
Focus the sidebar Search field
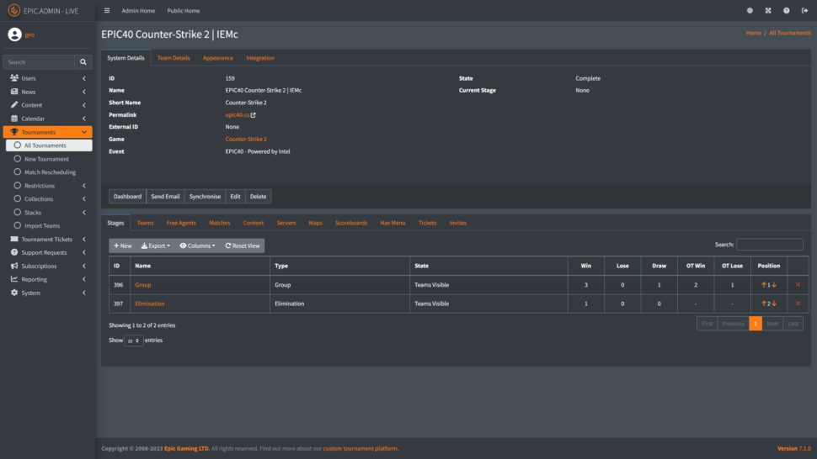click(39, 62)
